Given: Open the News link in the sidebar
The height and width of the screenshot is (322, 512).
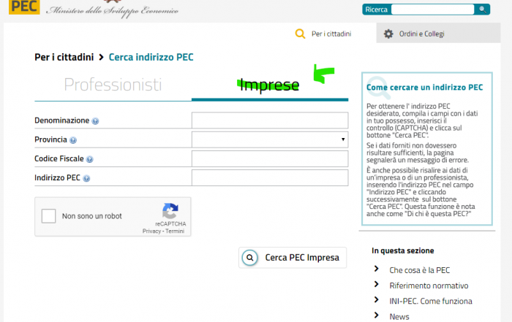Looking at the screenshot, I should click(399, 316).
